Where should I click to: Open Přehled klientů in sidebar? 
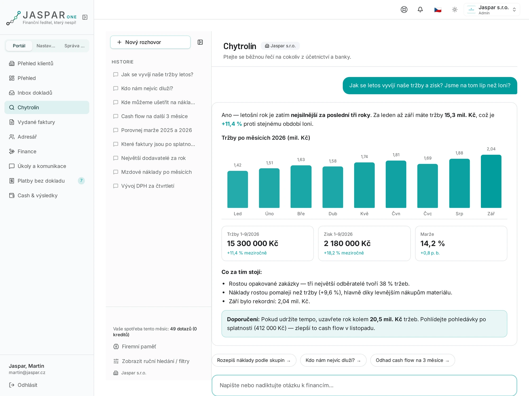tap(47, 63)
